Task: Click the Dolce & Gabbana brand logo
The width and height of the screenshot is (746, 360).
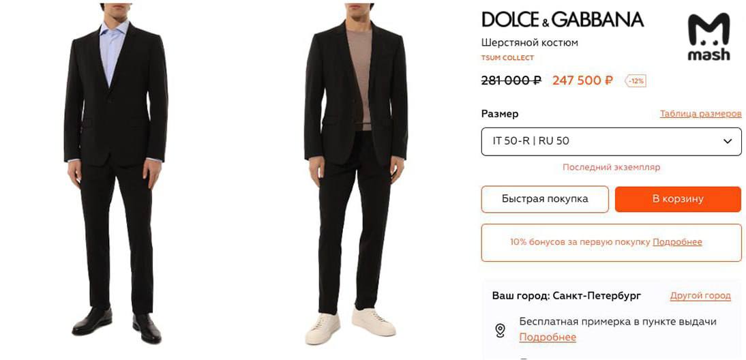Action: [562, 19]
